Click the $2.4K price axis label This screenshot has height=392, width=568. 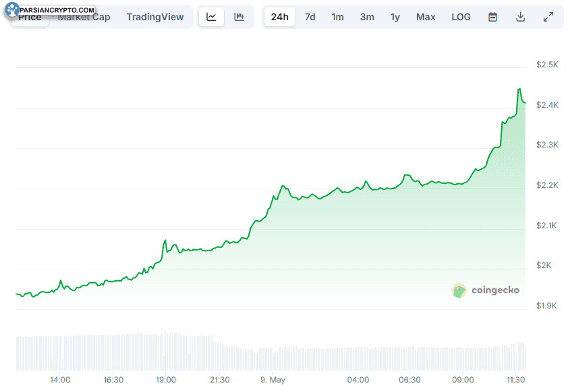click(547, 105)
